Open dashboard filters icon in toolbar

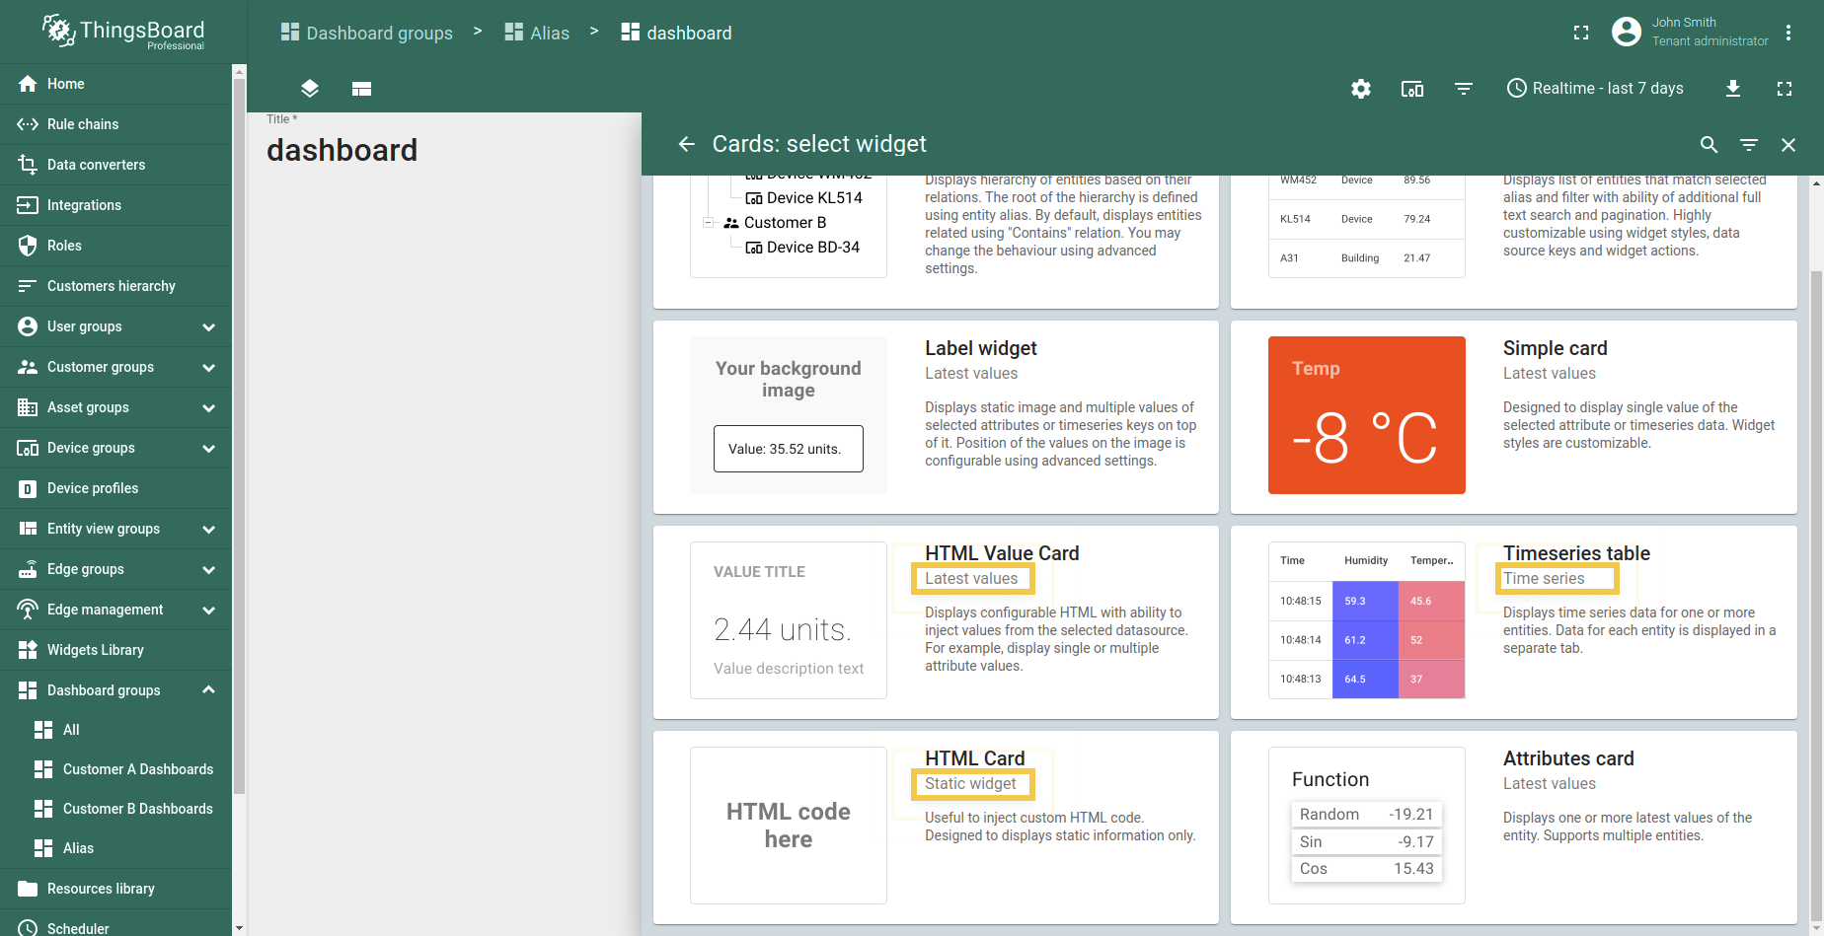coord(1464,89)
